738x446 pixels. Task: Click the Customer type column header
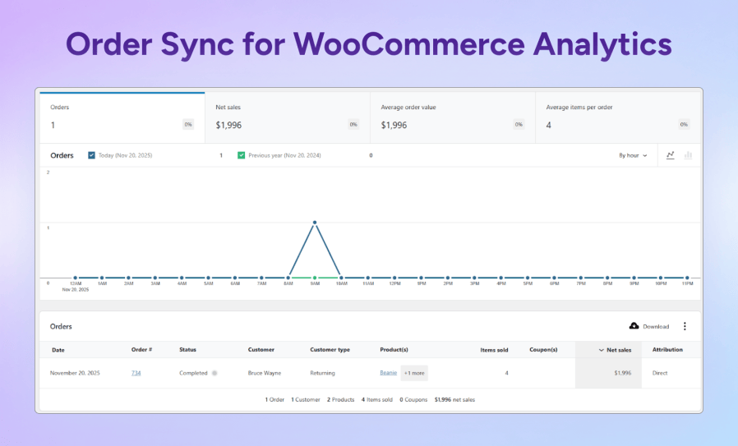coord(330,350)
